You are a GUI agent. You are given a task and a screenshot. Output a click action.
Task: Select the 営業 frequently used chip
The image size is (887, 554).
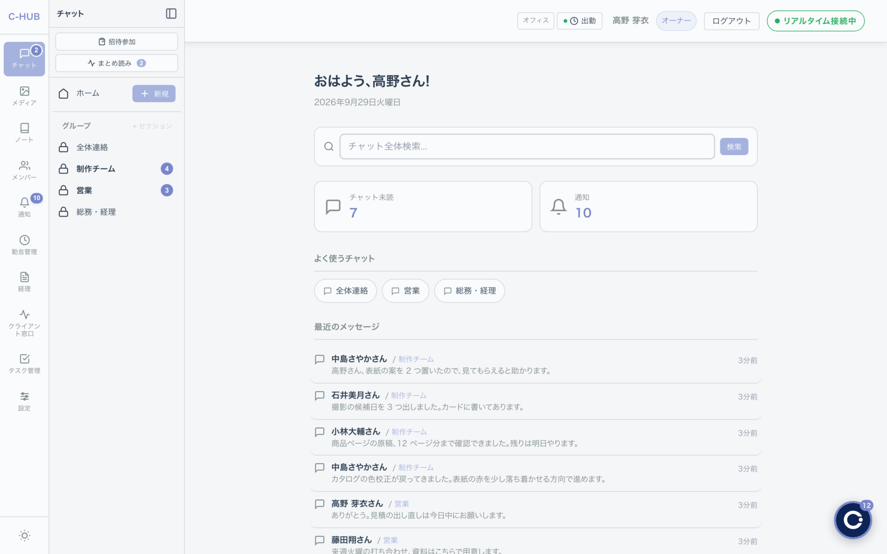[406, 291]
